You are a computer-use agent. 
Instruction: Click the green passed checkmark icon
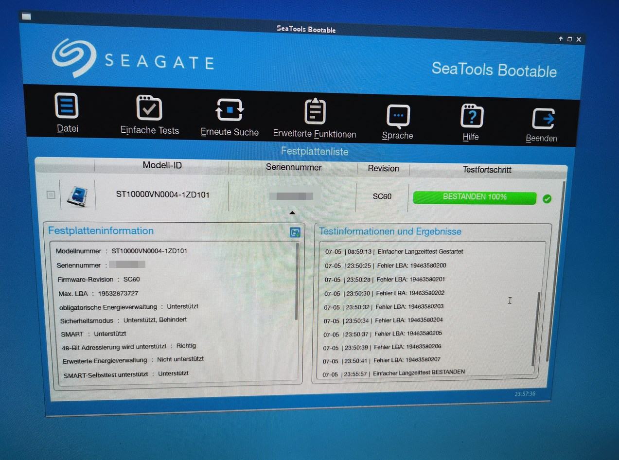click(x=547, y=198)
